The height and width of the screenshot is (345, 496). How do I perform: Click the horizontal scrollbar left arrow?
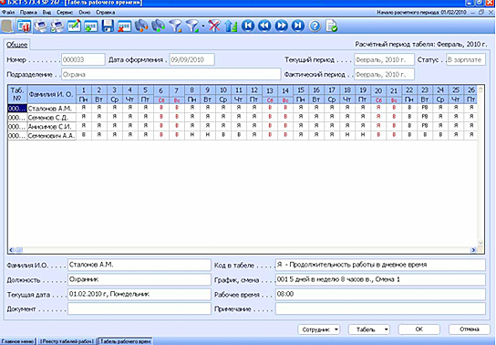[x=11, y=250]
